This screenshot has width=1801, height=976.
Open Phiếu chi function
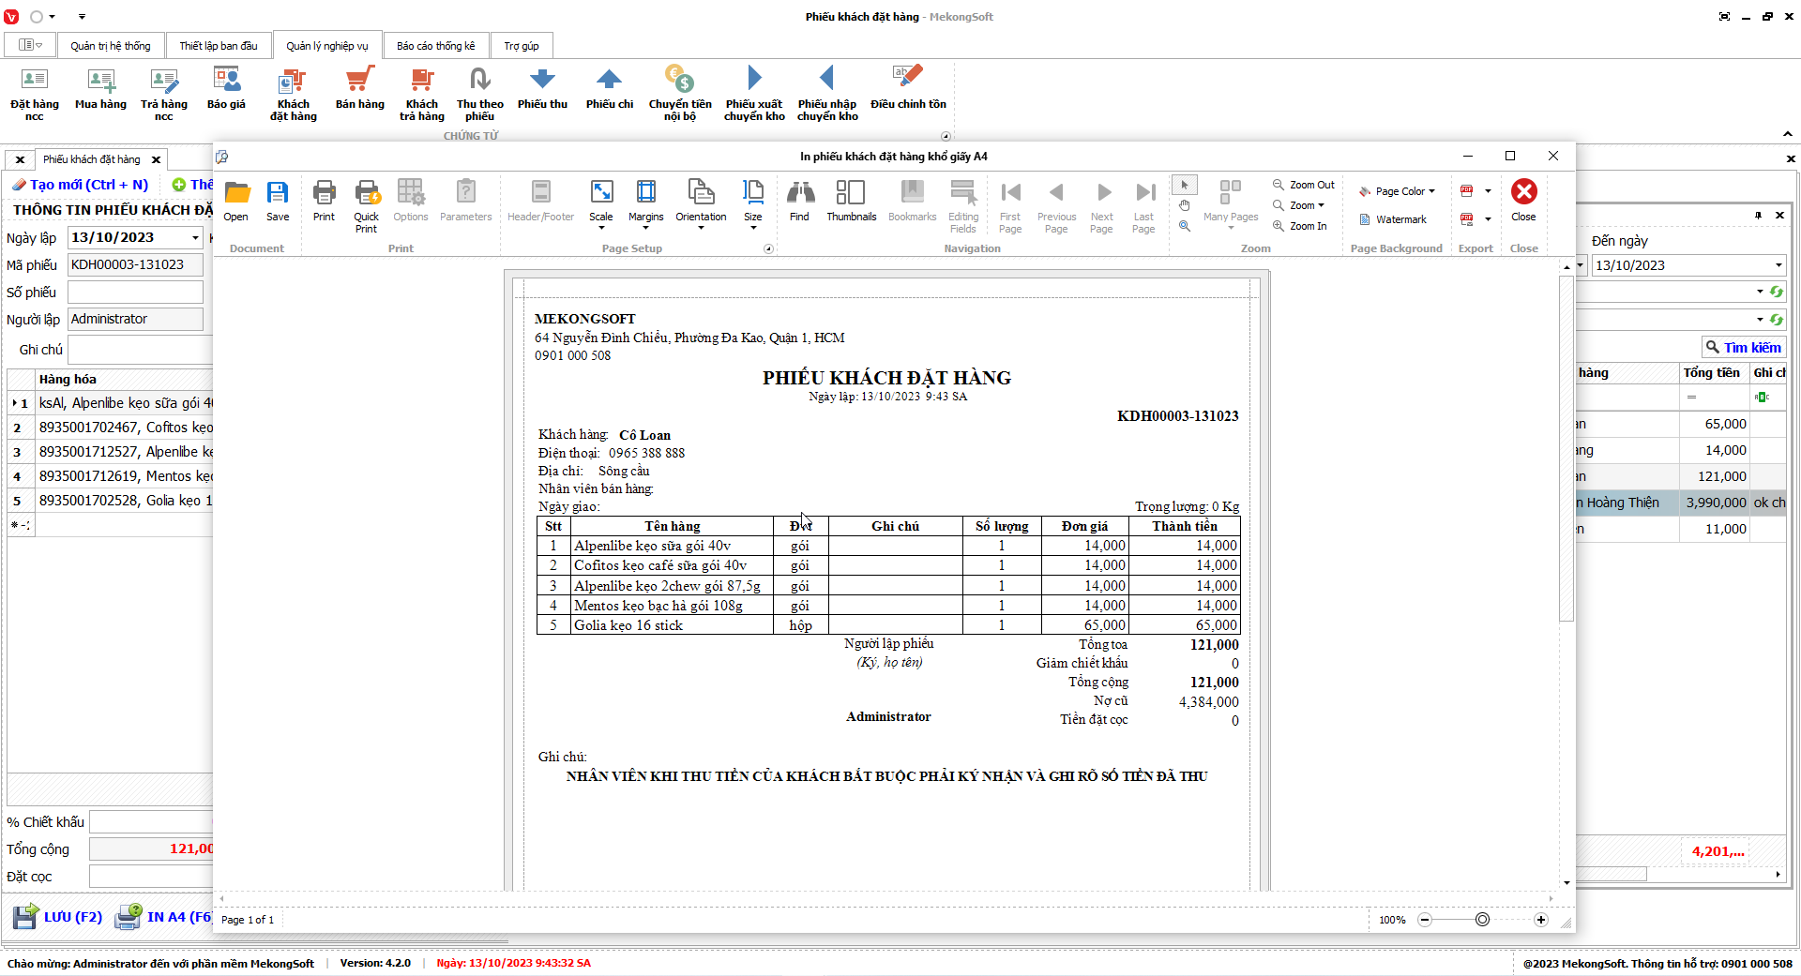[610, 89]
